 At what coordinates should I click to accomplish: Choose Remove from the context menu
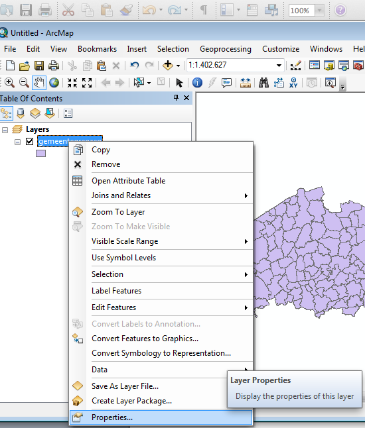click(161, 164)
